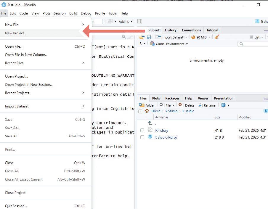Open the R language dropdown in Environment

[x=142, y=44]
